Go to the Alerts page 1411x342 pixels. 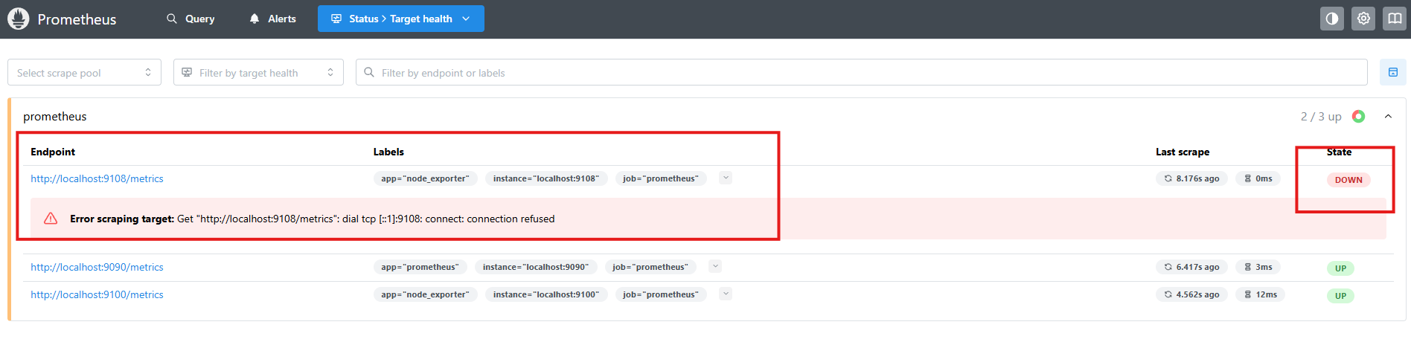[272, 19]
